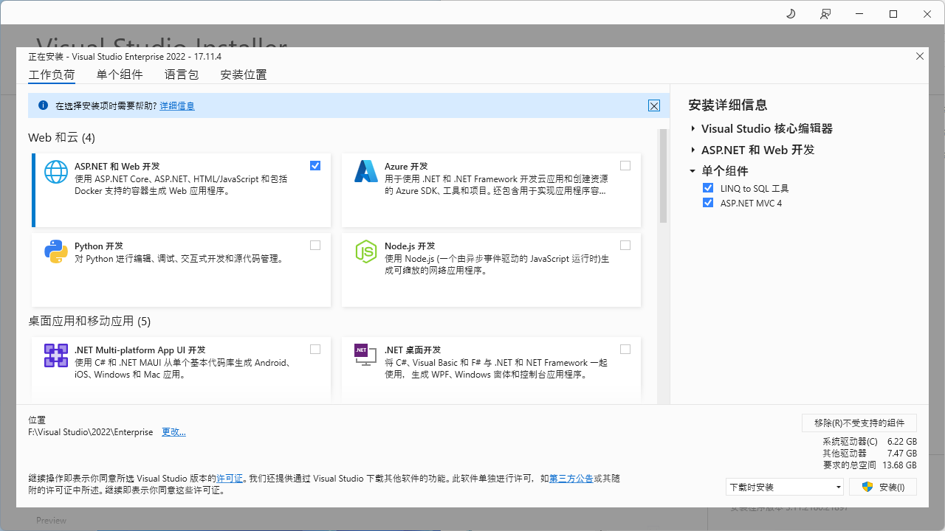
Task: Click the workloads list vertical scrollbar thumb
Action: pos(663,176)
